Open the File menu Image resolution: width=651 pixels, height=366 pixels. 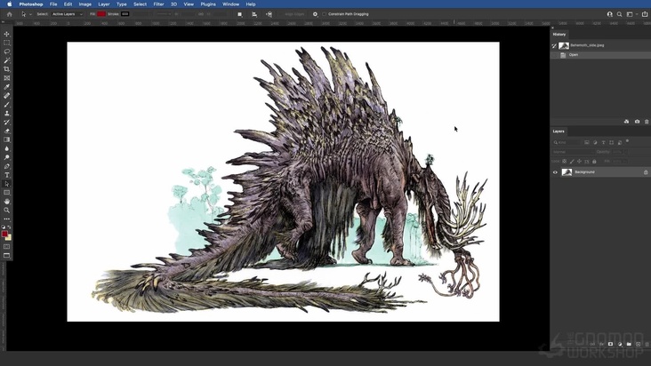53,4
